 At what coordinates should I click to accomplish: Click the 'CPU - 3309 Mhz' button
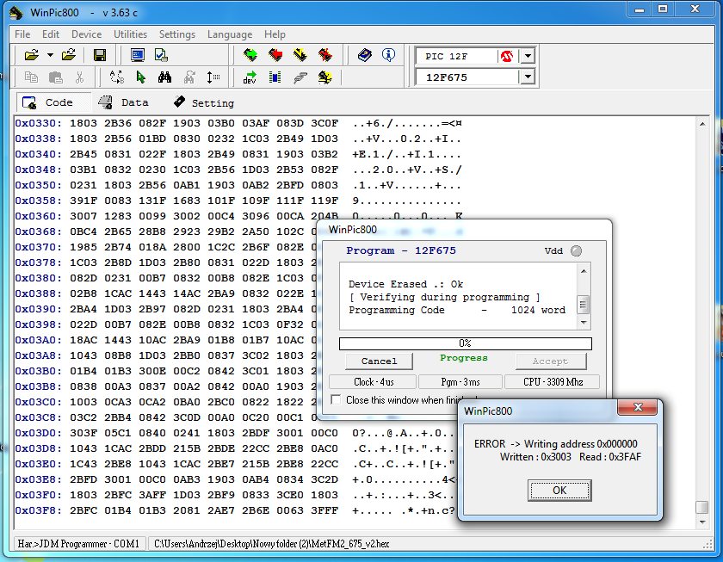pos(553,382)
